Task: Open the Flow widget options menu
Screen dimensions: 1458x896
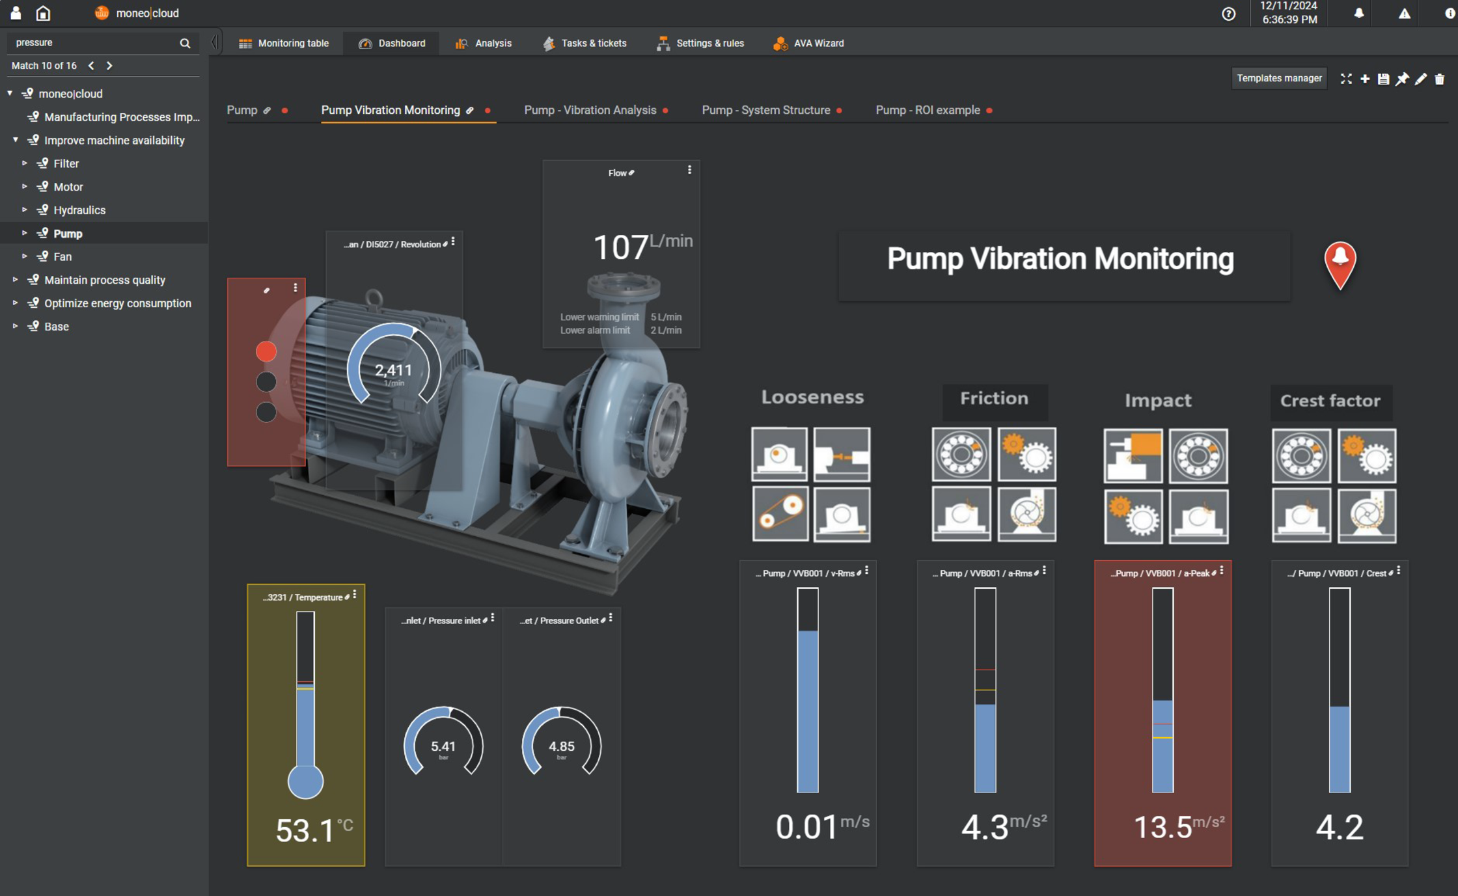Action: (689, 170)
